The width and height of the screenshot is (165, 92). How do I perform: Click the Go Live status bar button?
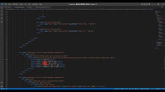(x=137, y=89)
